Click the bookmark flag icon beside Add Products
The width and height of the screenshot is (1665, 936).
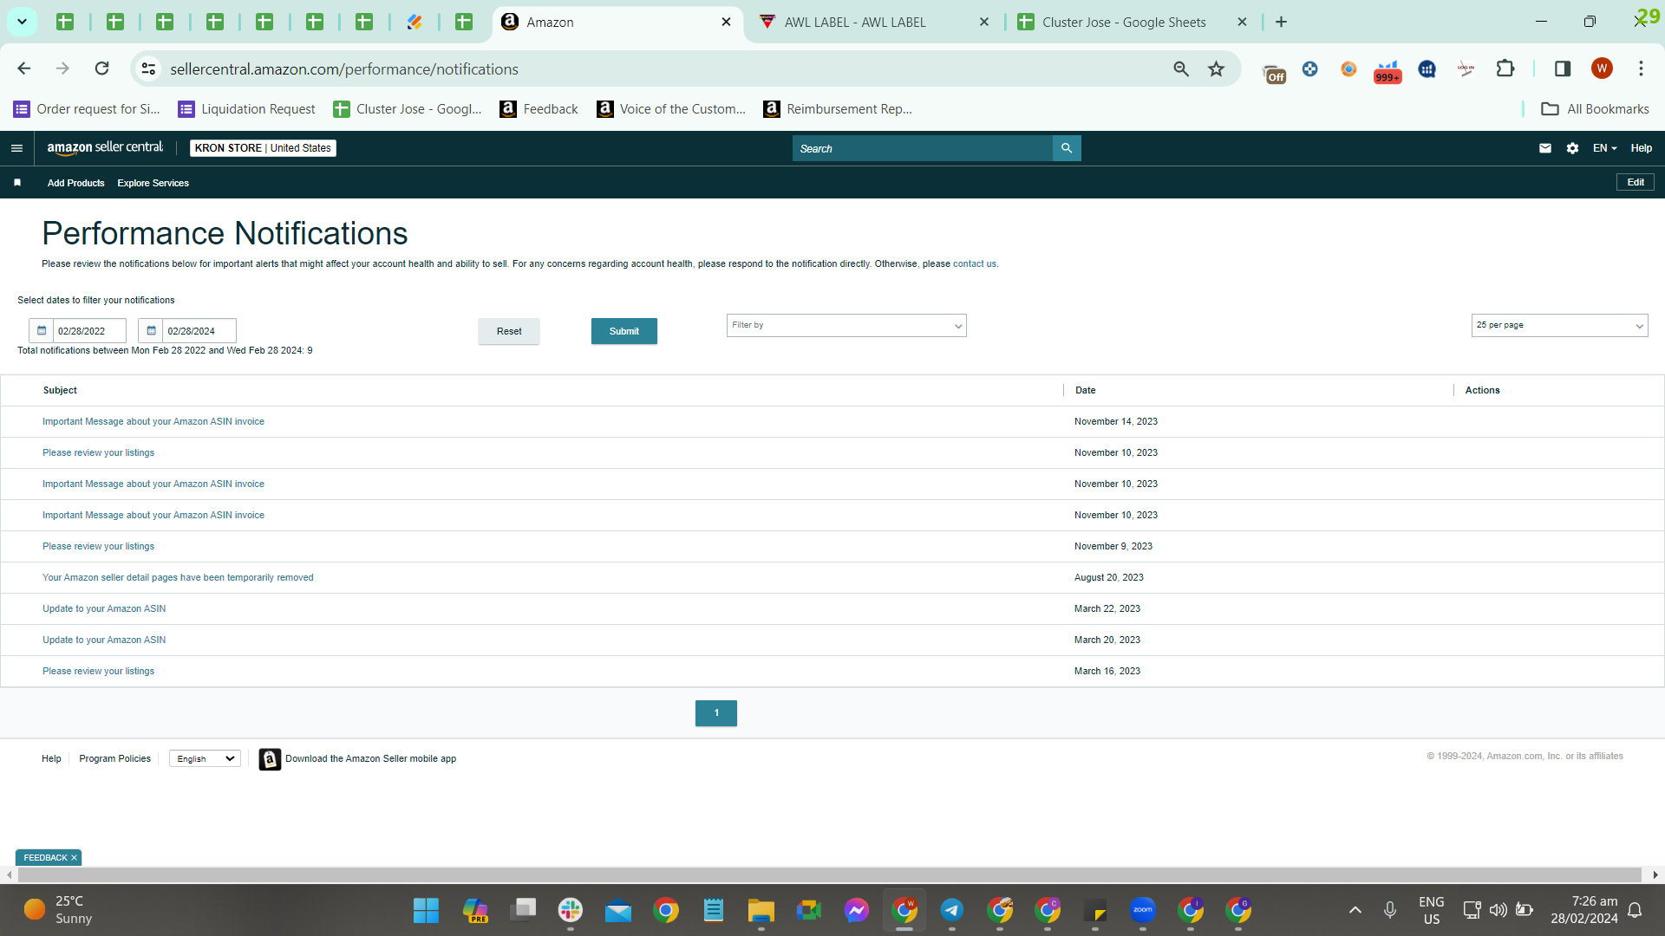coord(17,183)
